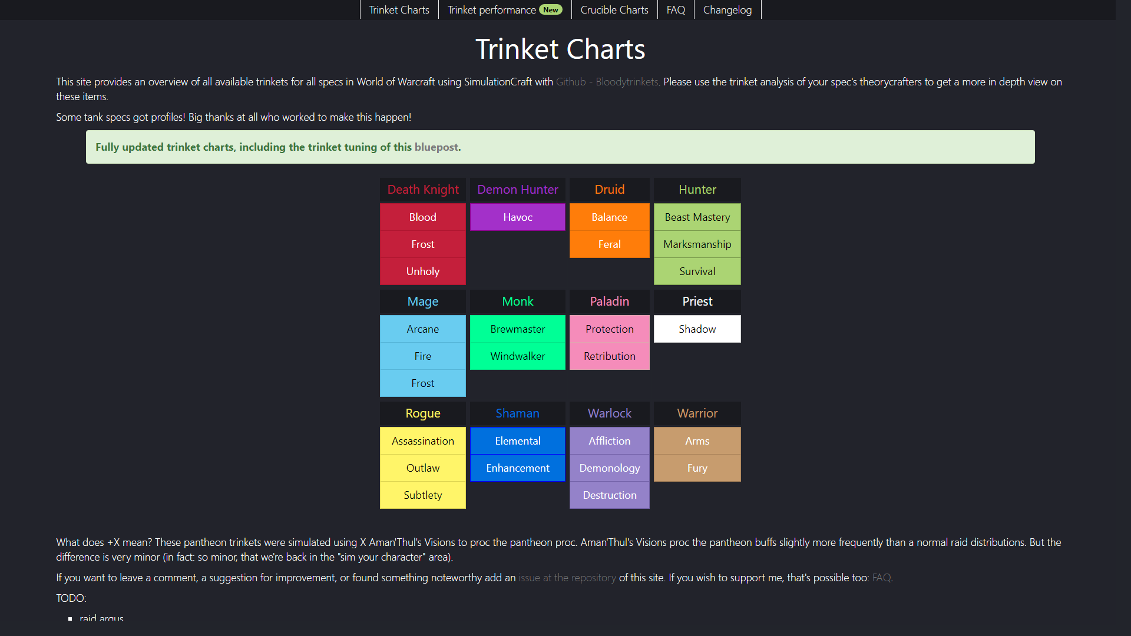Open Arms Warrior charts
This screenshot has height=636, width=1131.
(x=697, y=441)
